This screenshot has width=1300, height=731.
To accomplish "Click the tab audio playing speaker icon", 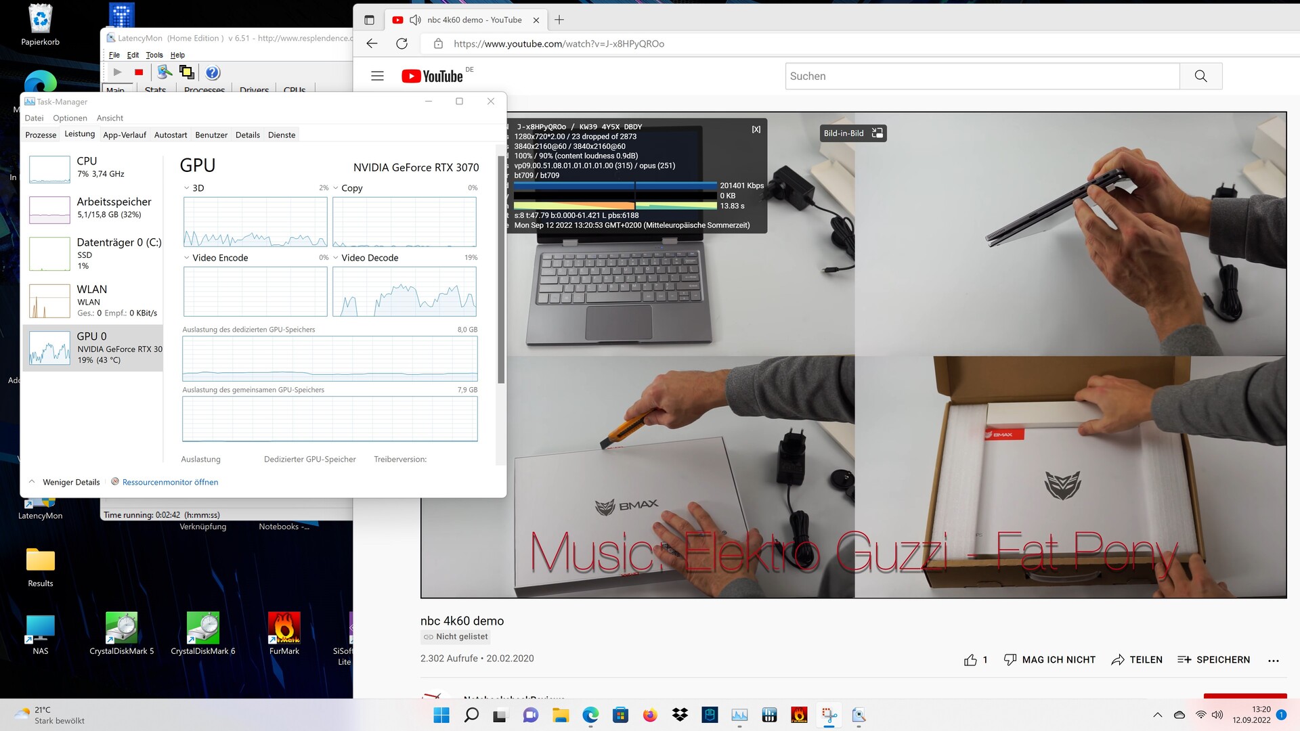I will (x=416, y=20).
